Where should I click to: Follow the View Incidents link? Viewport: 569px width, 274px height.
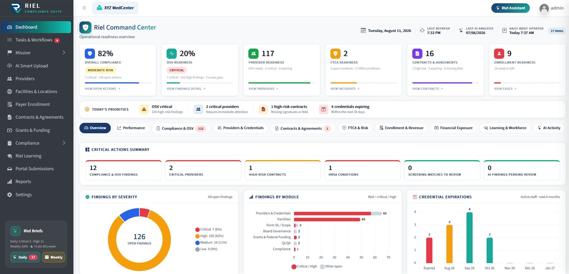click(345, 88)
